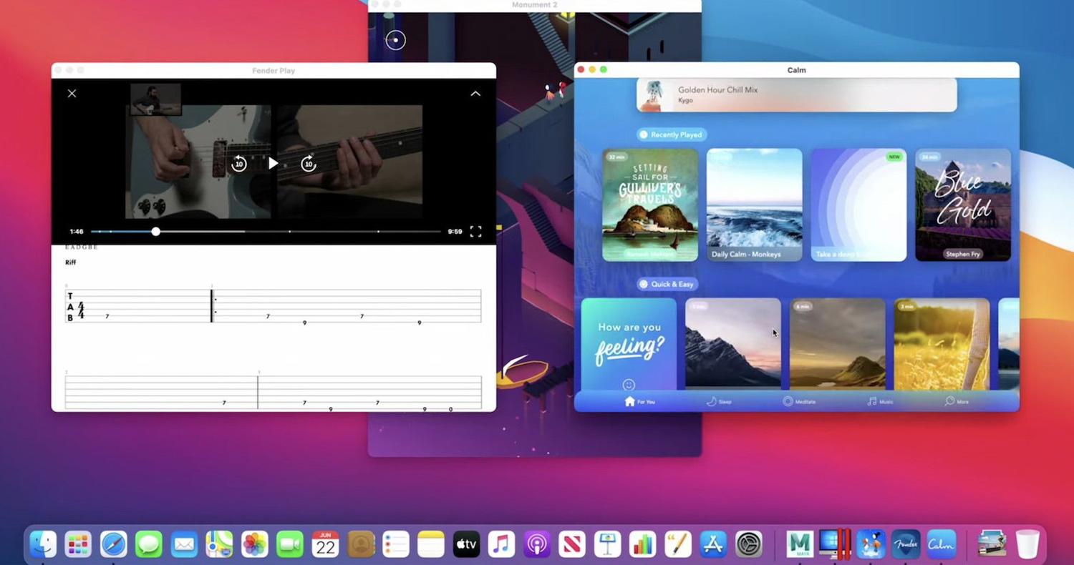Open the Music tab in Calm

click(x=880, y=401)
